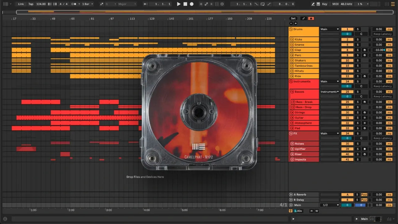
Task: Click the info view icon at bottom-left
Action: click(5, 219)
